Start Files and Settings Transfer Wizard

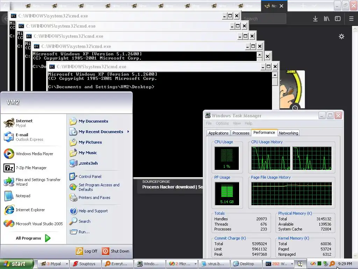pyautogui.click(x=33, y=182)
